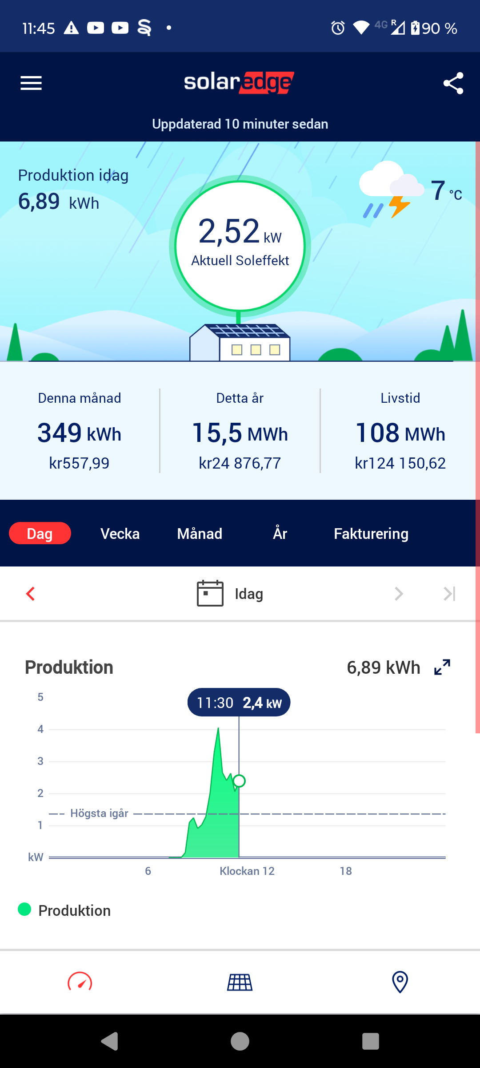This screenshot has height=1068, width=480.
Task: Open the Fakturering tab
Action: tap(371, 534)
